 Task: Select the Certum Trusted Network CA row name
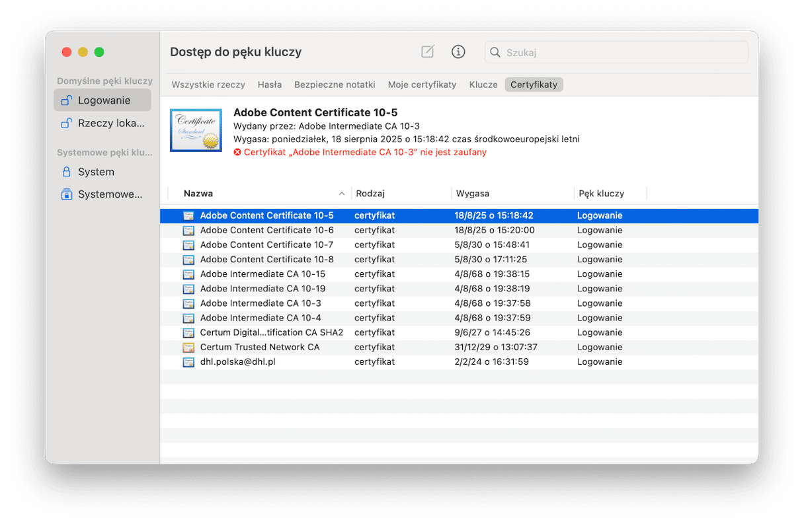(x=260, y=347)
